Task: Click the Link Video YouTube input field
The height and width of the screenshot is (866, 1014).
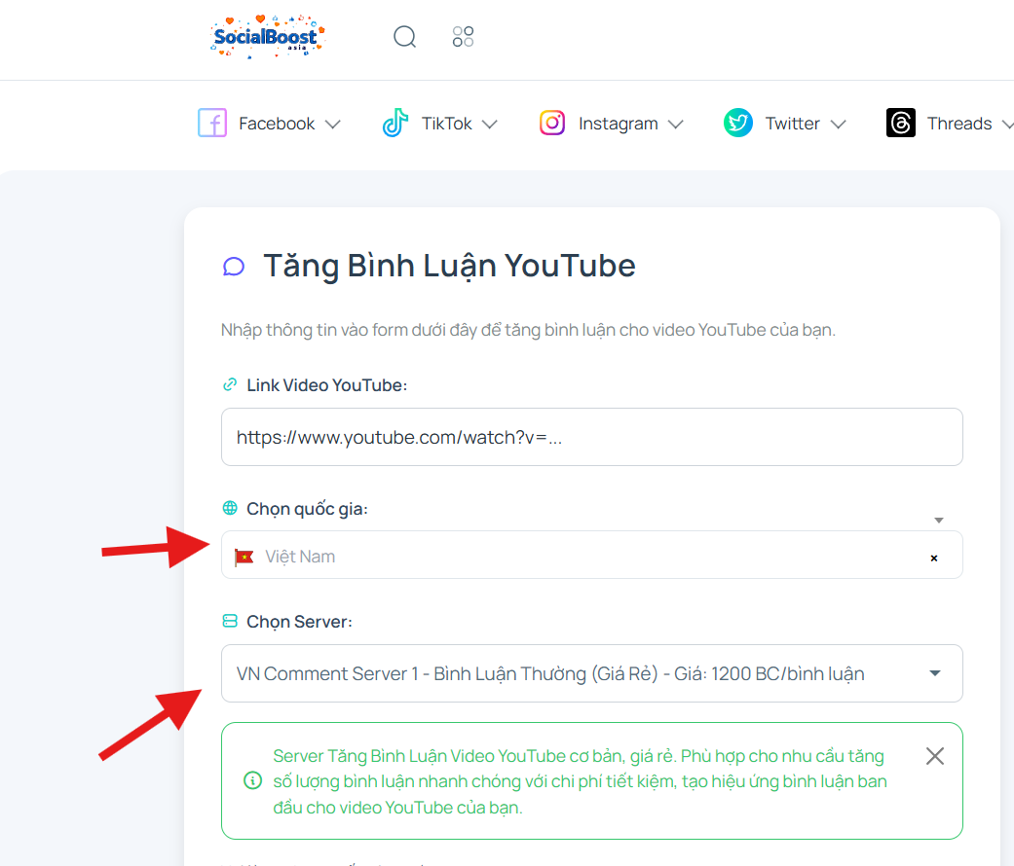Action: [x=591, y=437]
